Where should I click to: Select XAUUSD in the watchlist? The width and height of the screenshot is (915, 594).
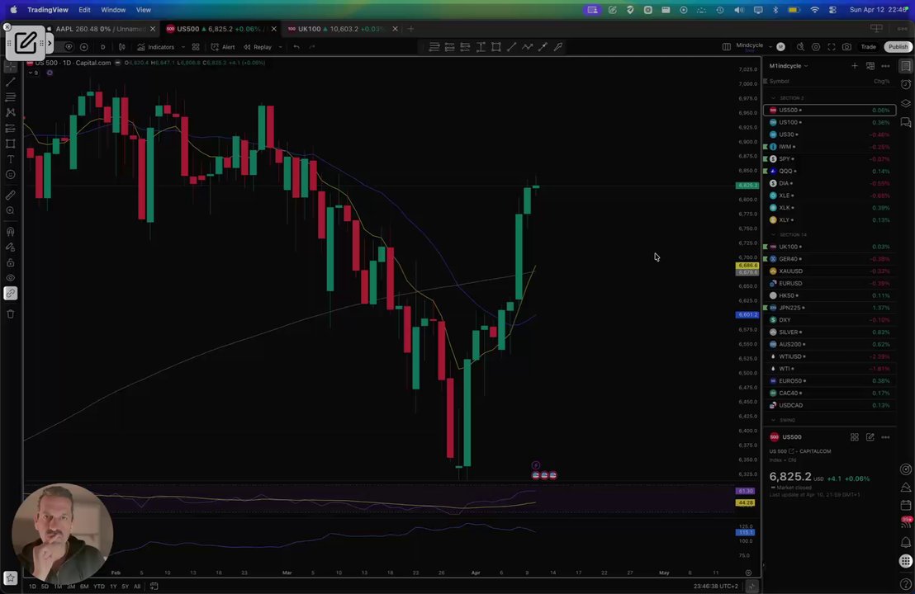coord(829,271)
